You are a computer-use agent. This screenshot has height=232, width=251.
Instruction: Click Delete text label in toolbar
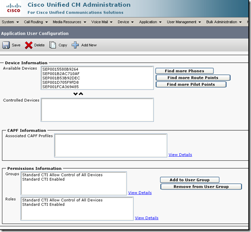(39, 45)
